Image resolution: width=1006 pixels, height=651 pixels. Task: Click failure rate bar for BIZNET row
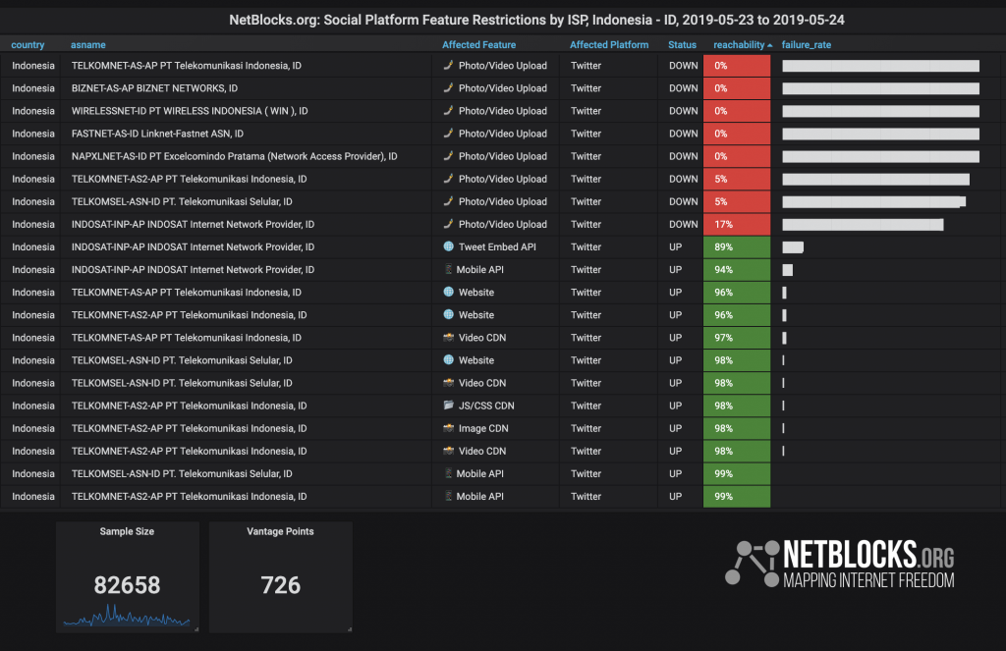pos(881,88)
